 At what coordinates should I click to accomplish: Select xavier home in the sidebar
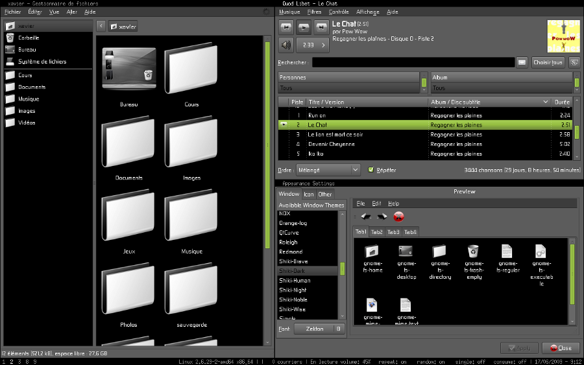pos(48,26)
